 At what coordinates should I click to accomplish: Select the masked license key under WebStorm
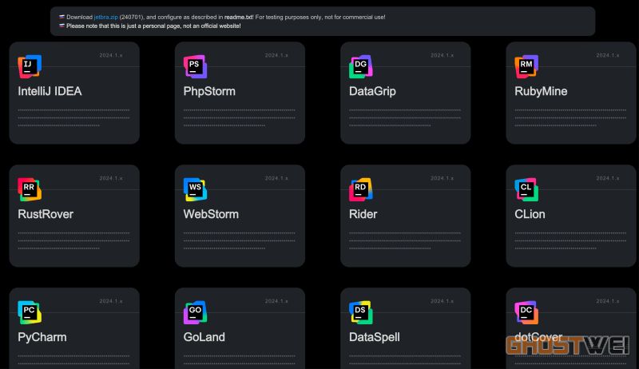coord(239,240)
